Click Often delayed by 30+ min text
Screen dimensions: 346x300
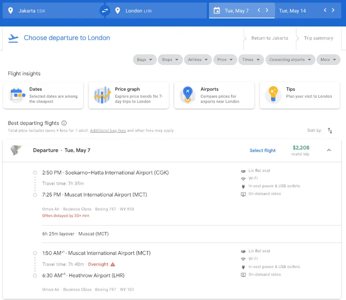[x=66, y=216]
